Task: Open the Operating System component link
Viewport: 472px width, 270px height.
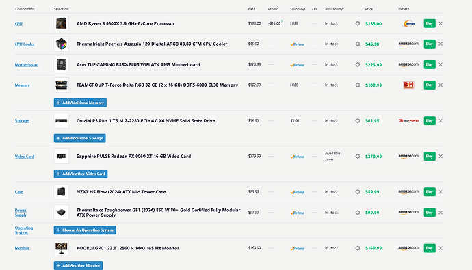Action: 24,230
